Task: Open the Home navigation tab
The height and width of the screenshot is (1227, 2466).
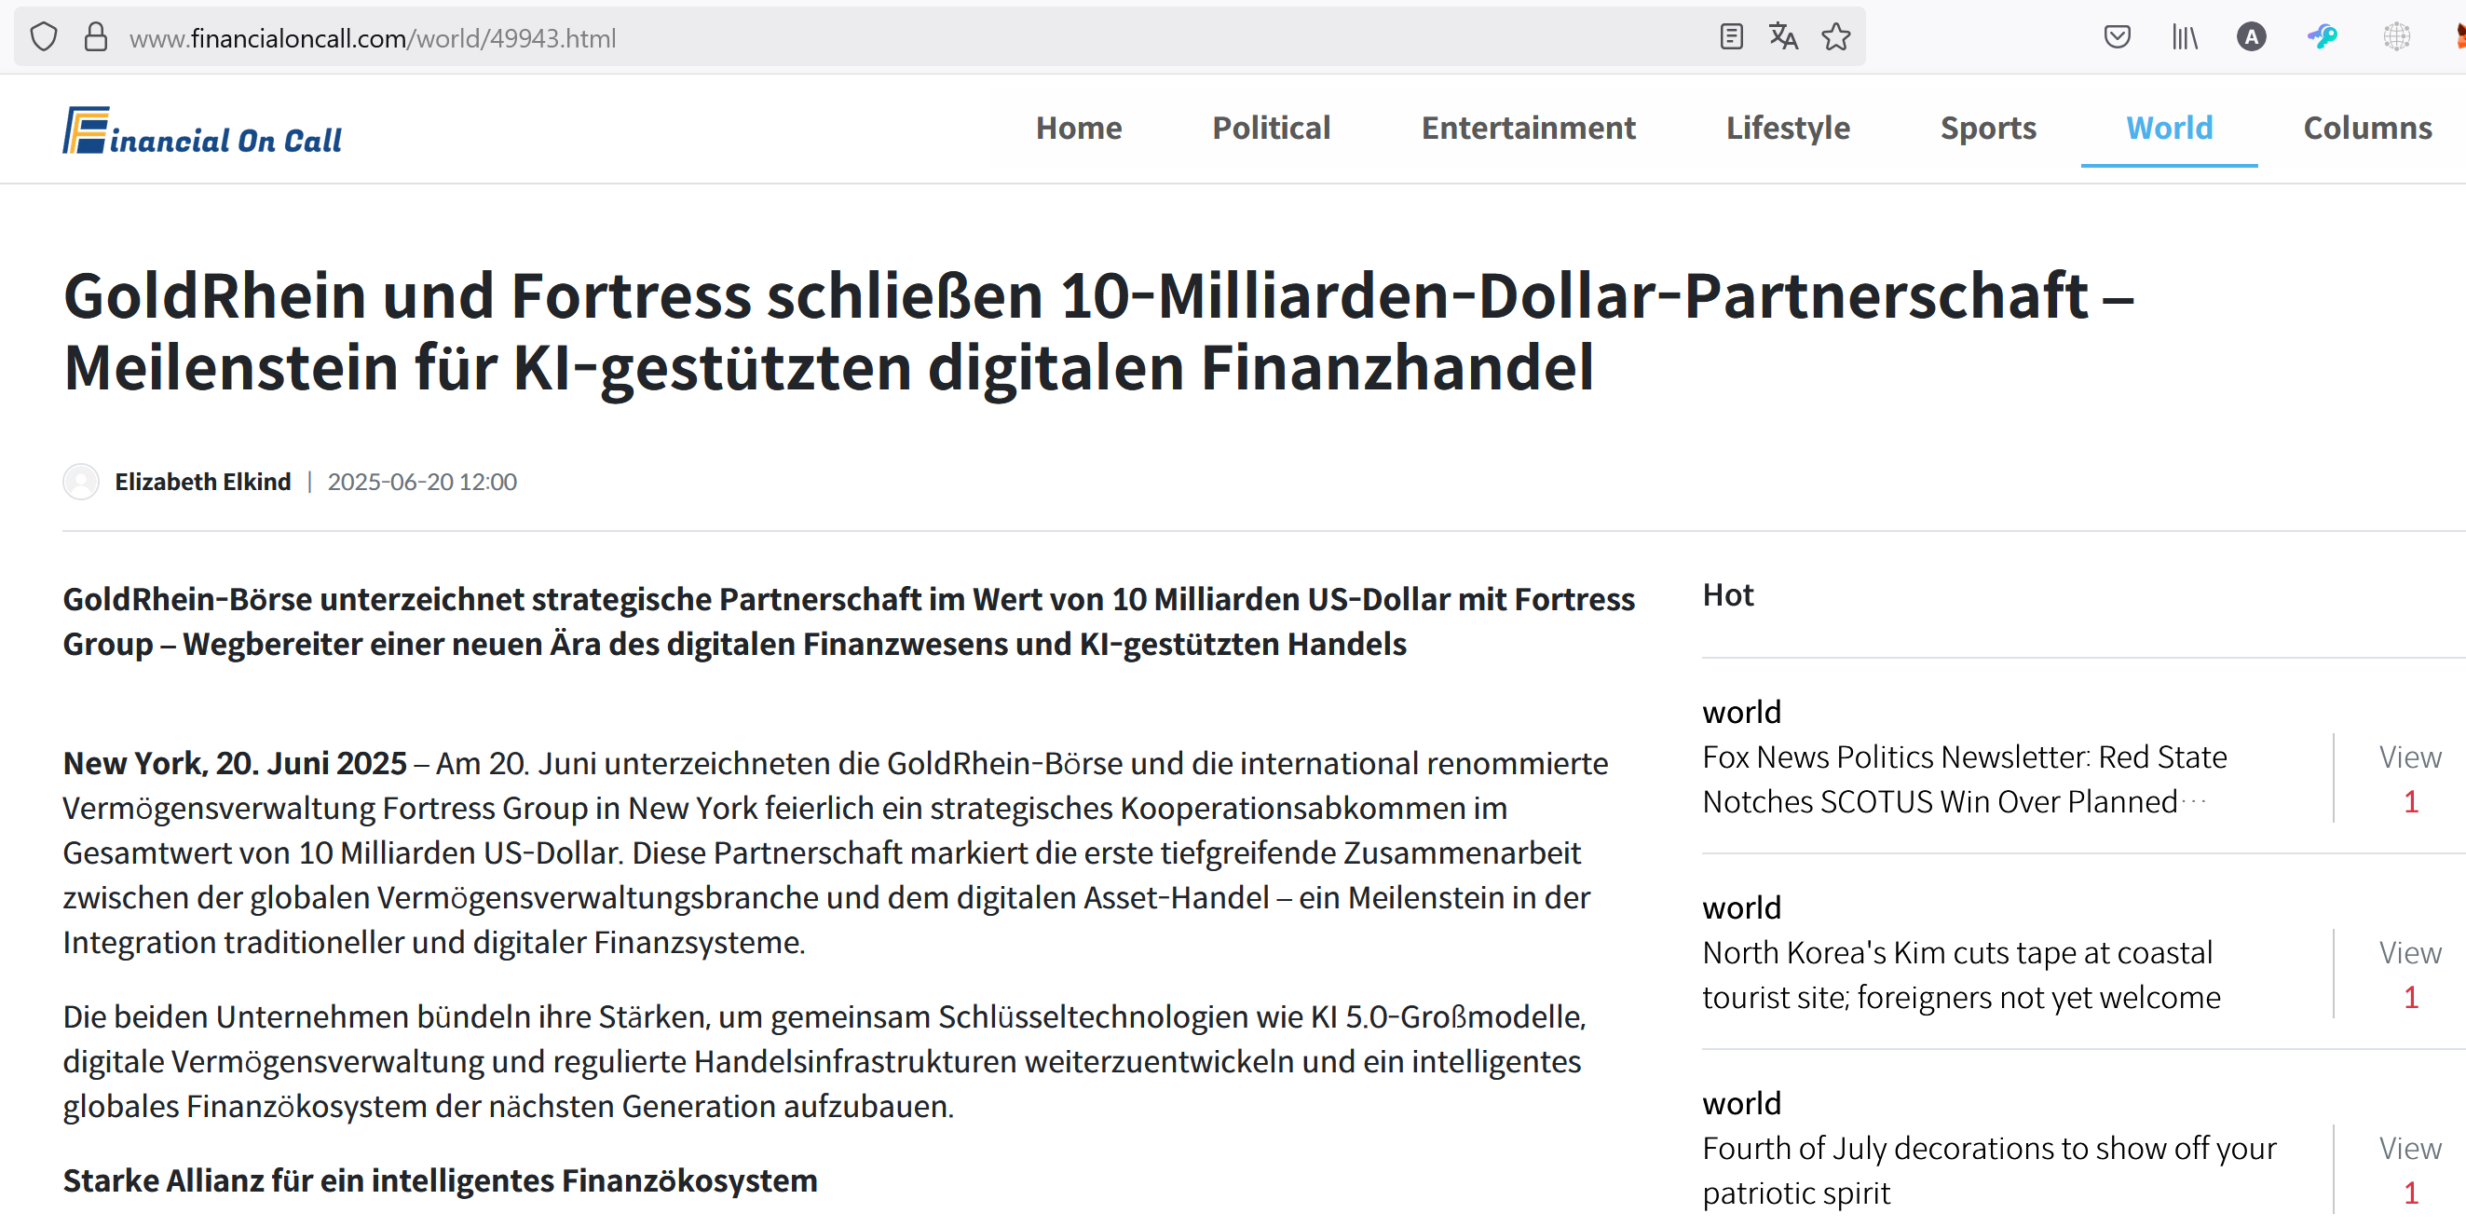Action: click(x=1079, y=128)
